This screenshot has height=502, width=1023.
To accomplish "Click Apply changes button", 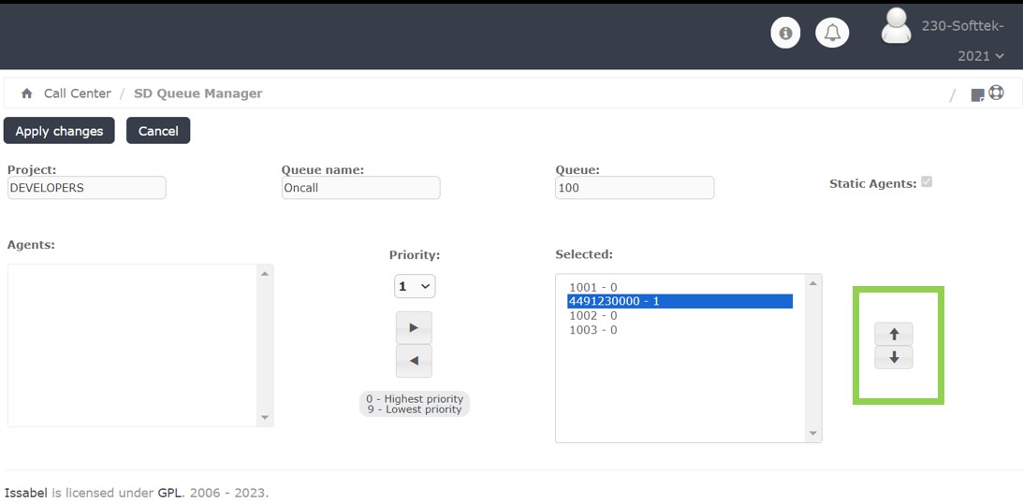I will click(x=59, y=131).
